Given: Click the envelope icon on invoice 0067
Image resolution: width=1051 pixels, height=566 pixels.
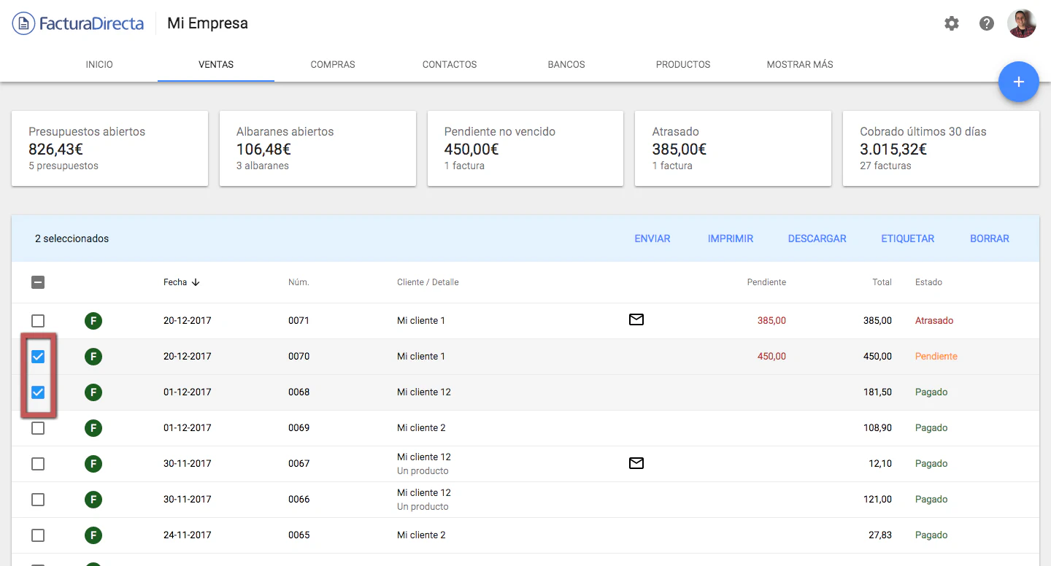Looking at the screenshot, I should [636, 463].
